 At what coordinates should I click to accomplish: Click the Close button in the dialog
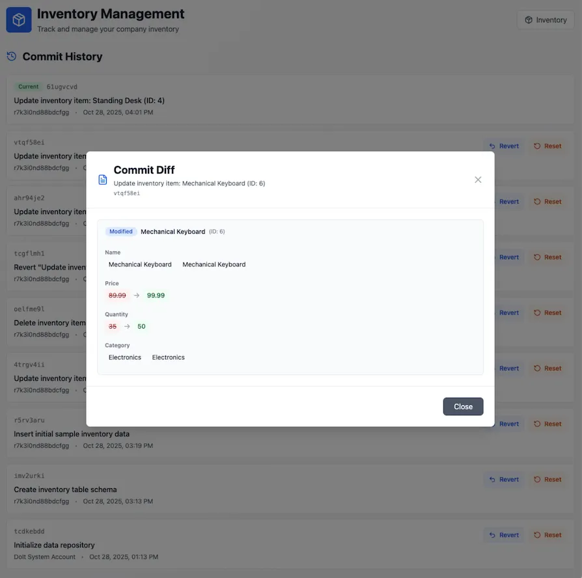click(463, 406)
